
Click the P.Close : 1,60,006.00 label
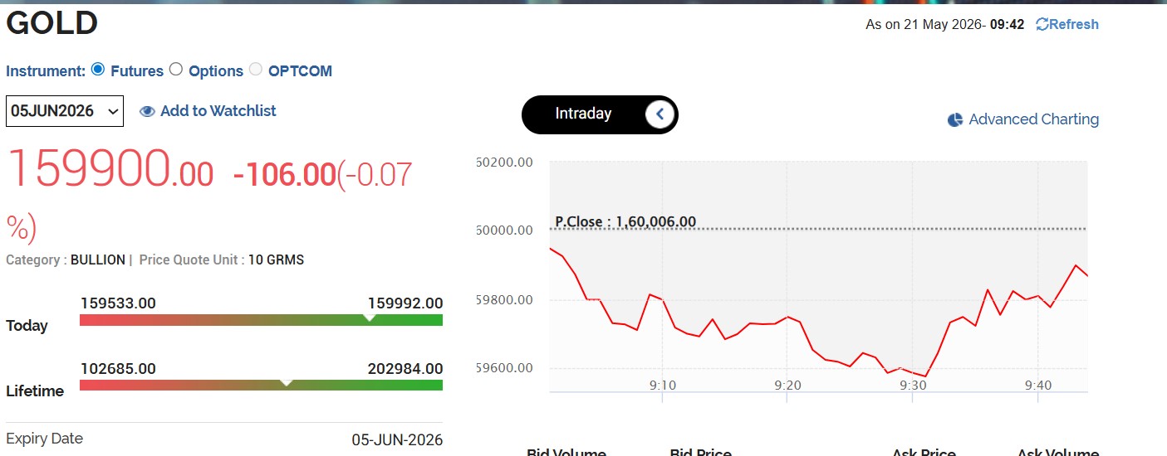[x=625, y=221]
